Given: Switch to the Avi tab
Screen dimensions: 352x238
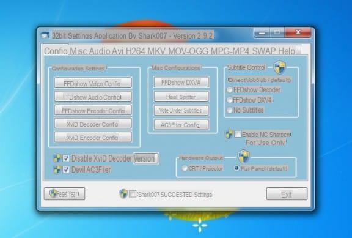Looking at the screenshot, I should pos(117,51).
